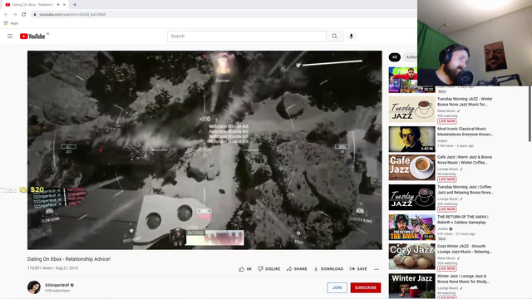Screen dimensions: 532x299
Task: Download the video
Action: tap(328, 269)
